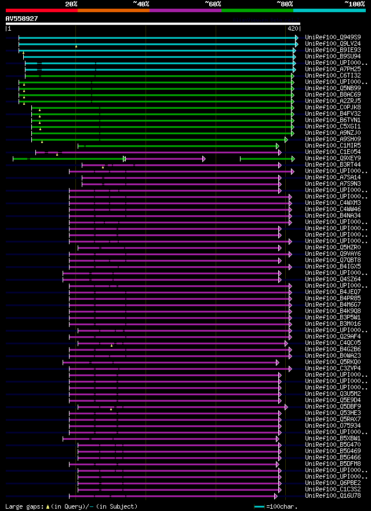Viewport: 371px width, 511px height.
Task: Click UniRef100_B4FV32 label
Action: click(x=333, y=114)
